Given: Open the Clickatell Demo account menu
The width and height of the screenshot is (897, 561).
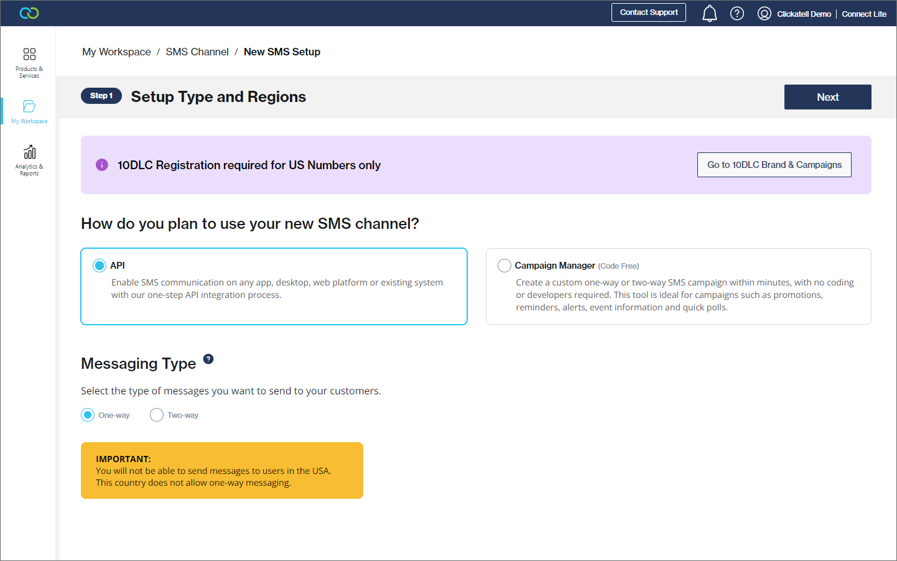Looking at the screenshot, I should (804, 14).
